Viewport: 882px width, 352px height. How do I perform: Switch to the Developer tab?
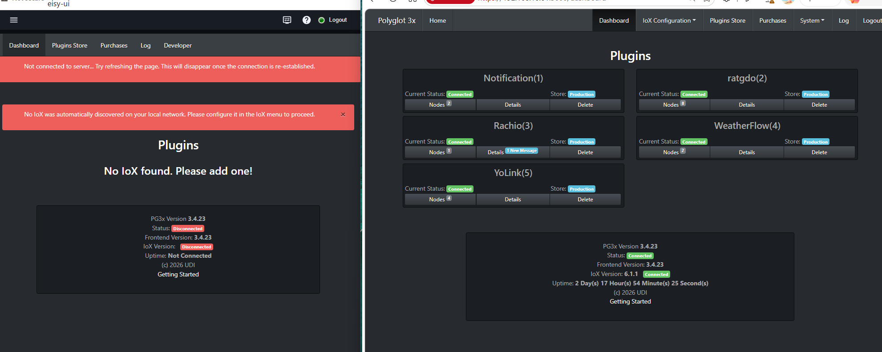[x=178, y=45]
